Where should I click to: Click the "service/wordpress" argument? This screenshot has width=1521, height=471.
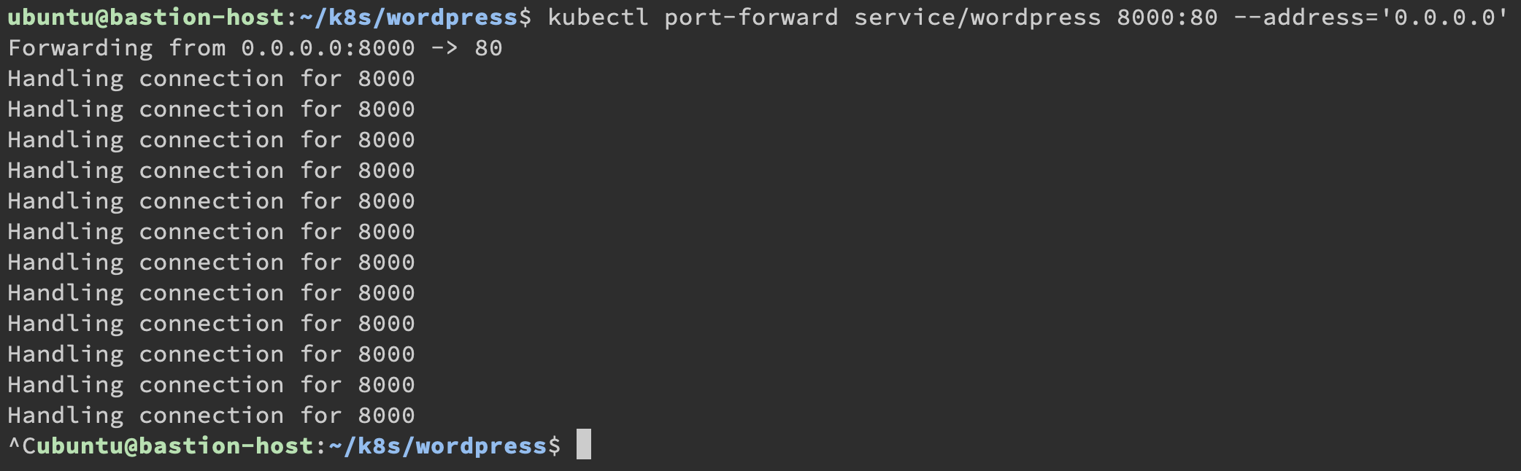pos(977,17)
